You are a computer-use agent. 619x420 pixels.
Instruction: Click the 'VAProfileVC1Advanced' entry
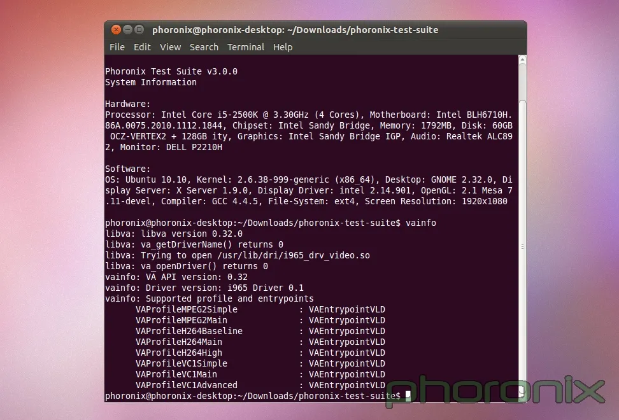(x=187, y=385)
